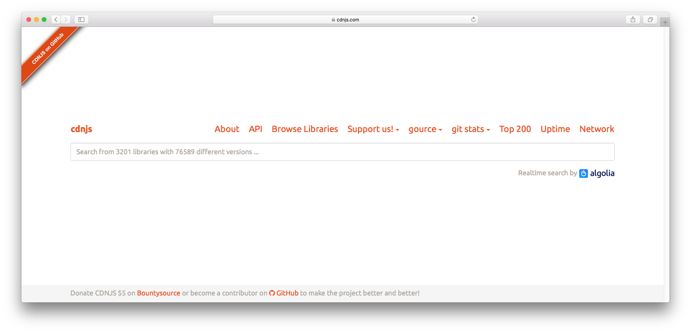The image size is (691, 333).
Task: Expand the git stats dropdown
Action: click(471, 129)
